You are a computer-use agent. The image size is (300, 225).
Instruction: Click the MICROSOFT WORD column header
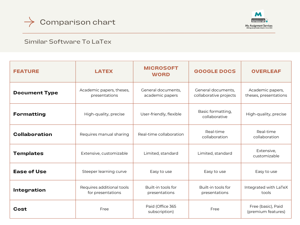pyautogui.click(x=161, y=71)
